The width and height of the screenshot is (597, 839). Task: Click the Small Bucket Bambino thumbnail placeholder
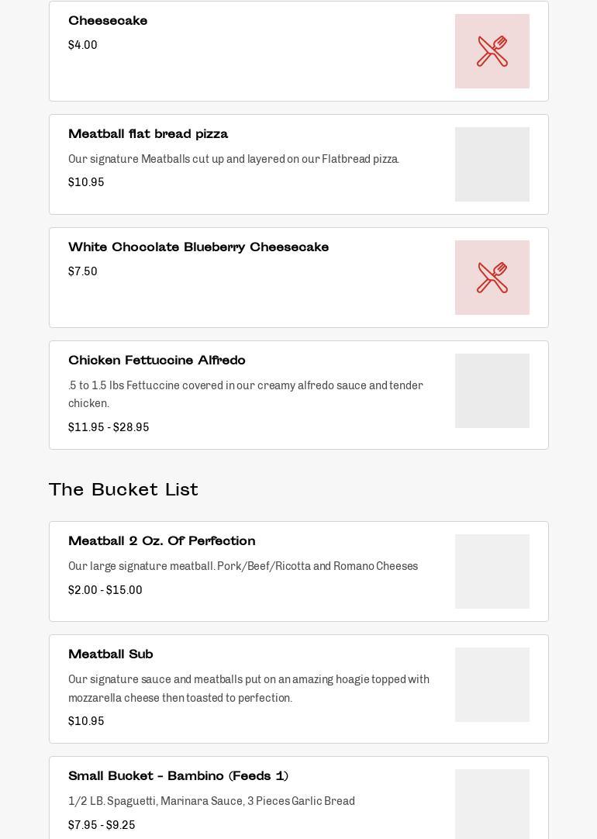point(492,804)
